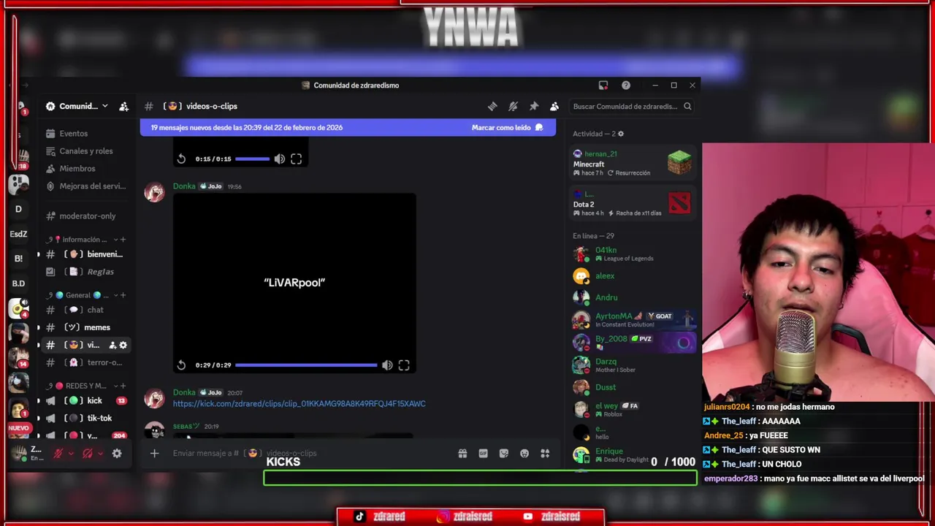Open the gift Nitro icon
The image size is (935, 526).
coord(462,454)
